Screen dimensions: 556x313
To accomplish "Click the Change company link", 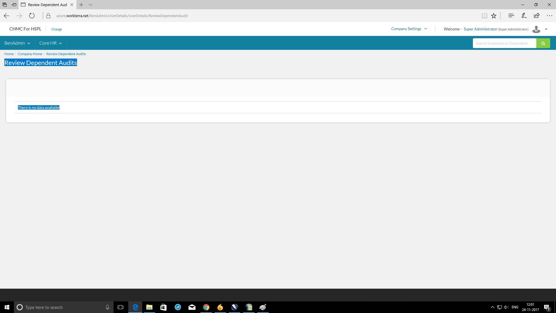I will (x=56, y=29).
